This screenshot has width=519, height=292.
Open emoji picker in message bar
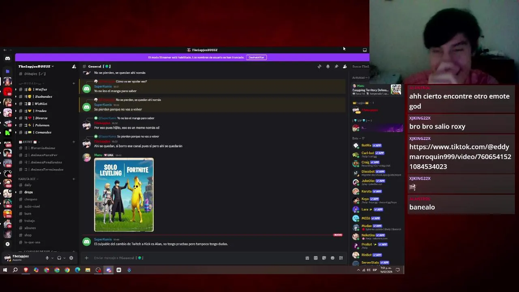point(332,258)
